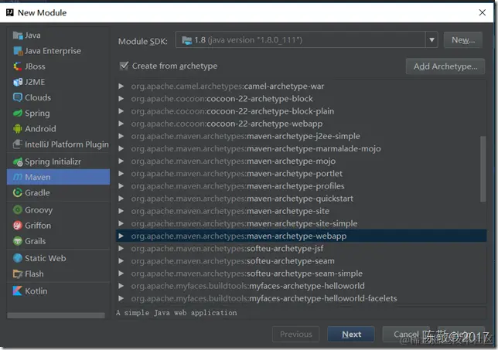Click the Clouds speech-bubble icon
Viewport: 498px width, 350px height.
coord(18,97)
